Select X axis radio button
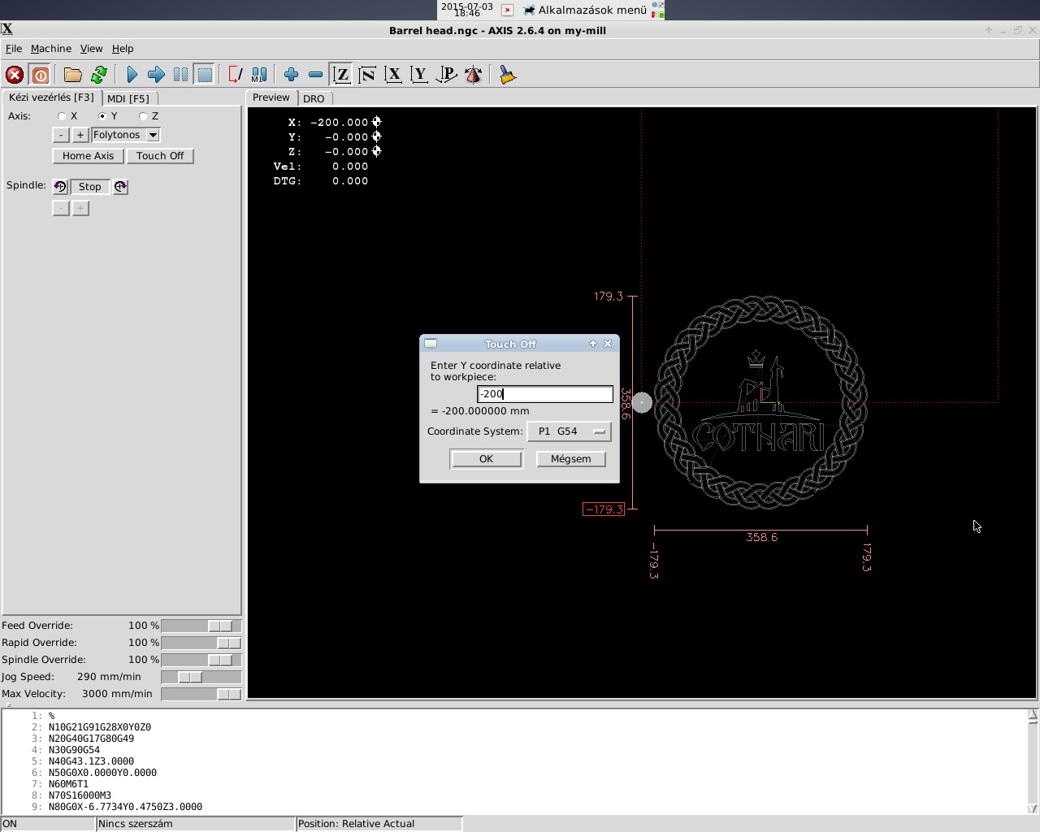 (x=62, y=116)
